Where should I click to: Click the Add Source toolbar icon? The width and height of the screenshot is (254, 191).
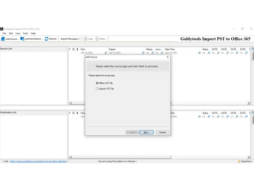pyautogui.click(x=3, y=39)
